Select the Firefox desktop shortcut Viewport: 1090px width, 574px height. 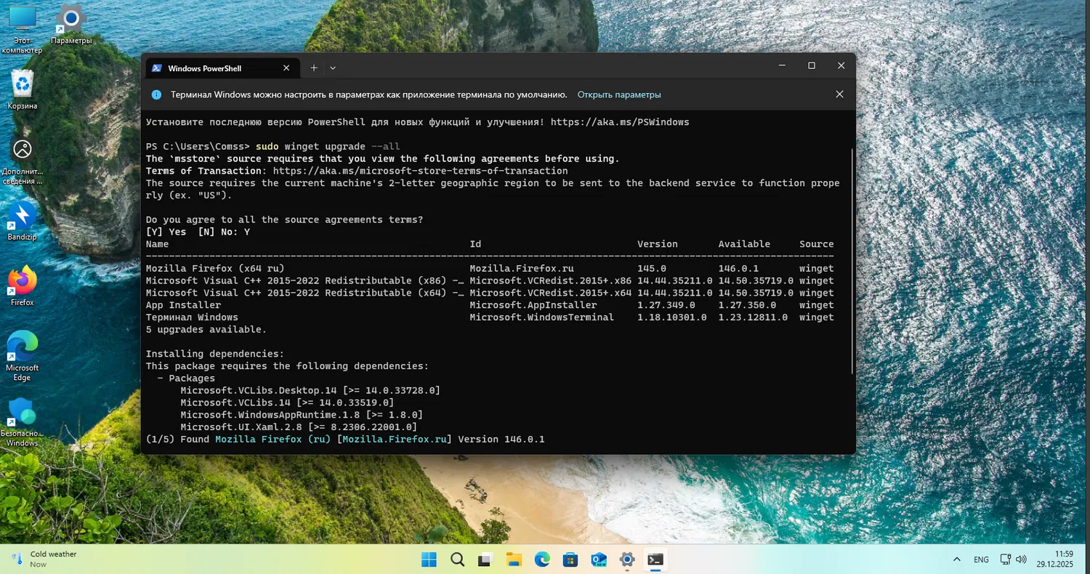coord(23,286)
